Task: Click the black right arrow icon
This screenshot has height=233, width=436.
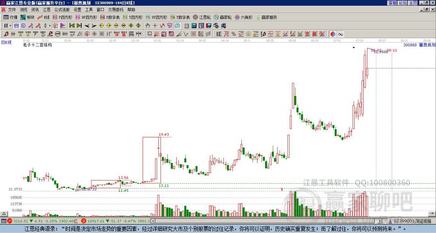Action: click(x=94, y=26)
